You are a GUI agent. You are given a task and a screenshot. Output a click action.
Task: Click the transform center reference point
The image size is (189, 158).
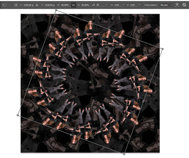90,82
